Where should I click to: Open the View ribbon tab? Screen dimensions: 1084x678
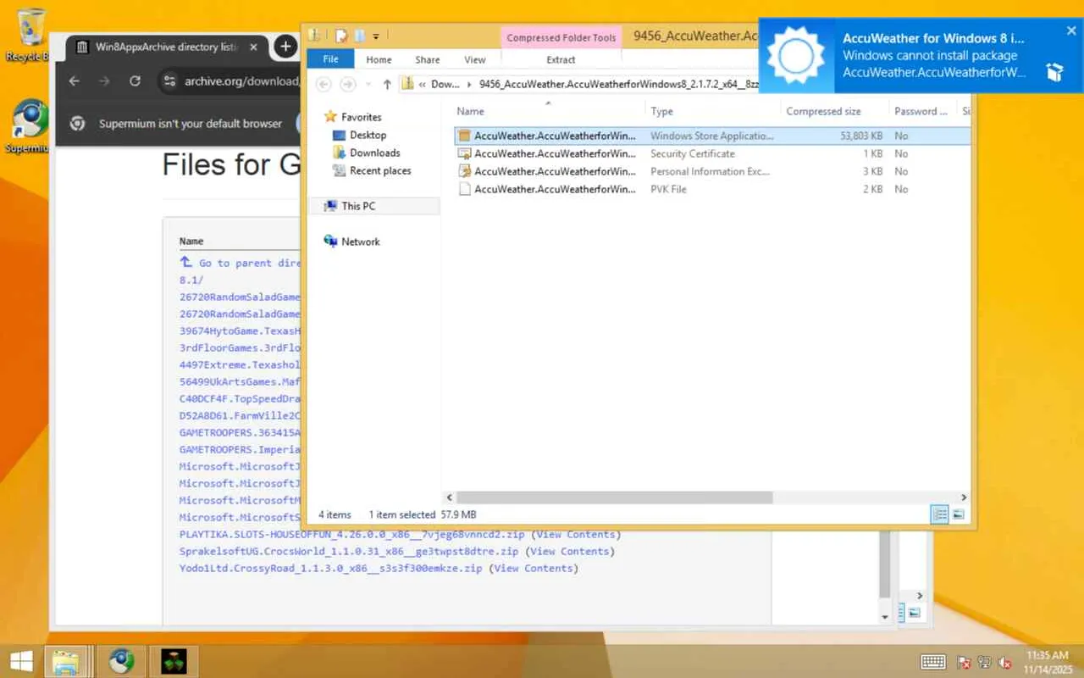tap(475, 59)
